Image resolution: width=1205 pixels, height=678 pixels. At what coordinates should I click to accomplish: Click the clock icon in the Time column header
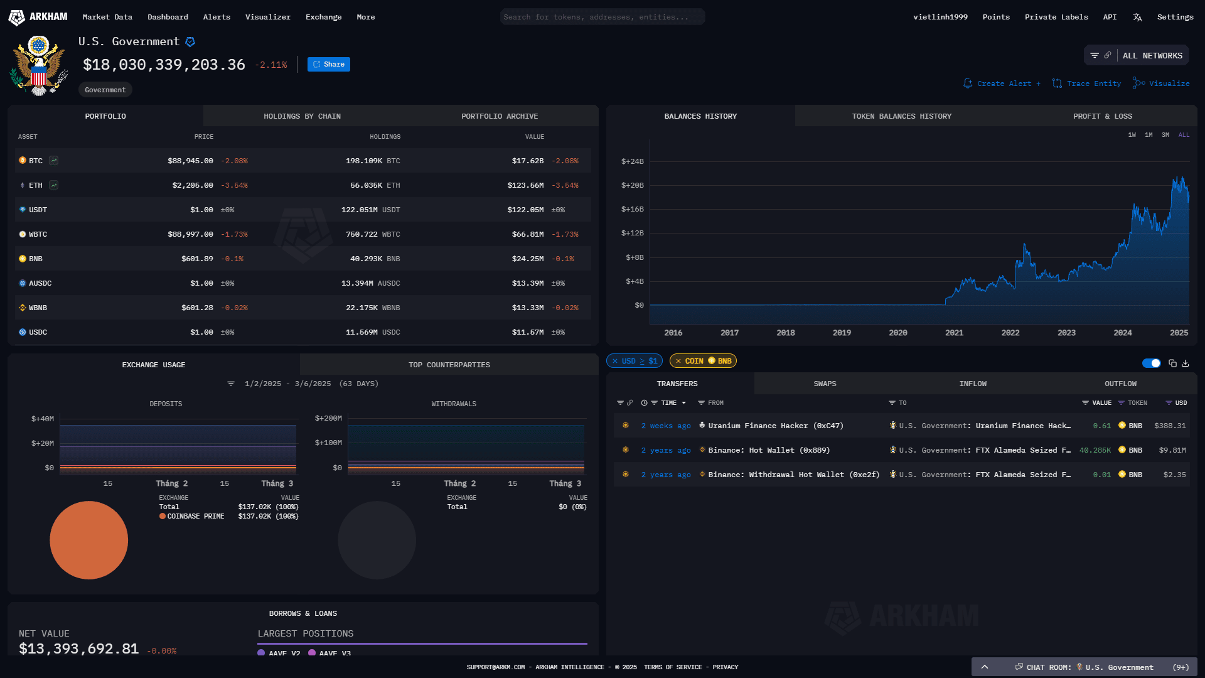(644, 403)
